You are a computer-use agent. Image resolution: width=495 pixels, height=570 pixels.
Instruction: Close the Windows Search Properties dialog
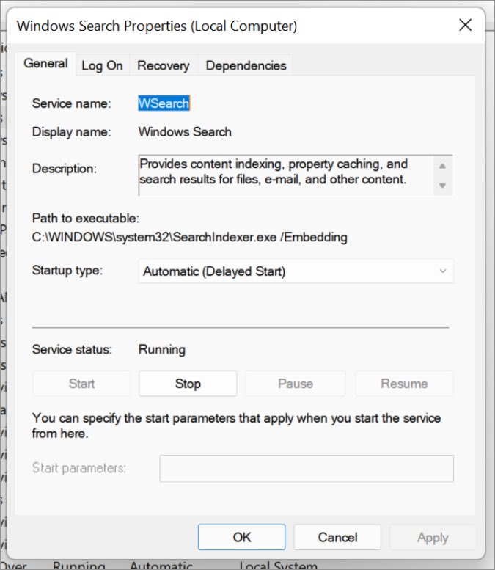click(x=465, y=26)
